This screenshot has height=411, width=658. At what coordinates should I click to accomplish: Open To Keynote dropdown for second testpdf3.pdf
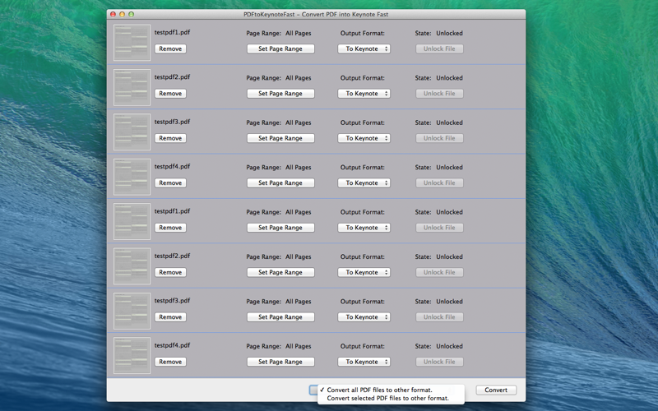pos(364,317)
